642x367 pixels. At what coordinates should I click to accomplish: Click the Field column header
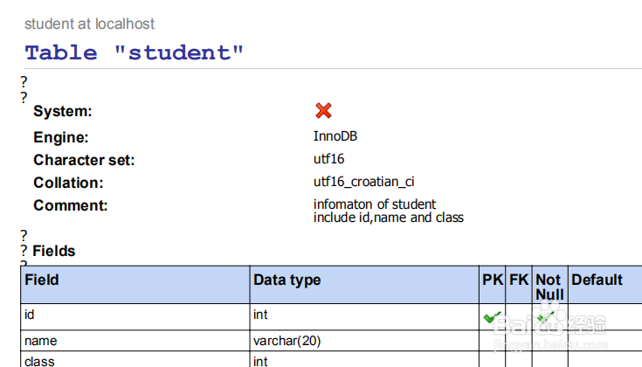coord(42,280)
